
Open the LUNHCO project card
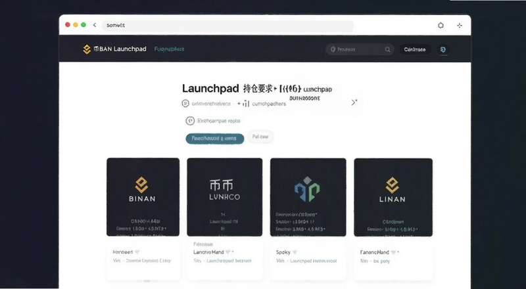(225, 197)
